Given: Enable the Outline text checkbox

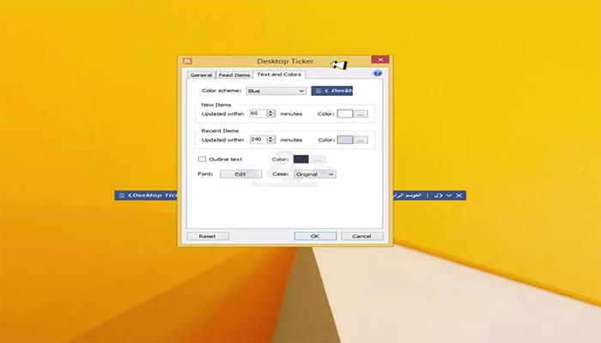Looking at the screenshot, I should coord(202,159).
